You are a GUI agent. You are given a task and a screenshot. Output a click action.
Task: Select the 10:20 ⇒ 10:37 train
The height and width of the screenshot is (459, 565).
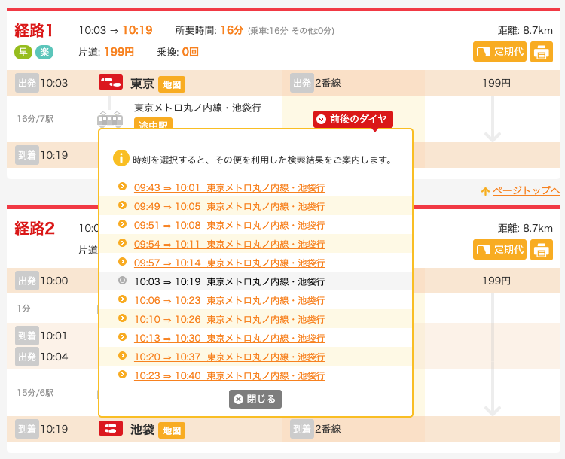coord(230,357)
